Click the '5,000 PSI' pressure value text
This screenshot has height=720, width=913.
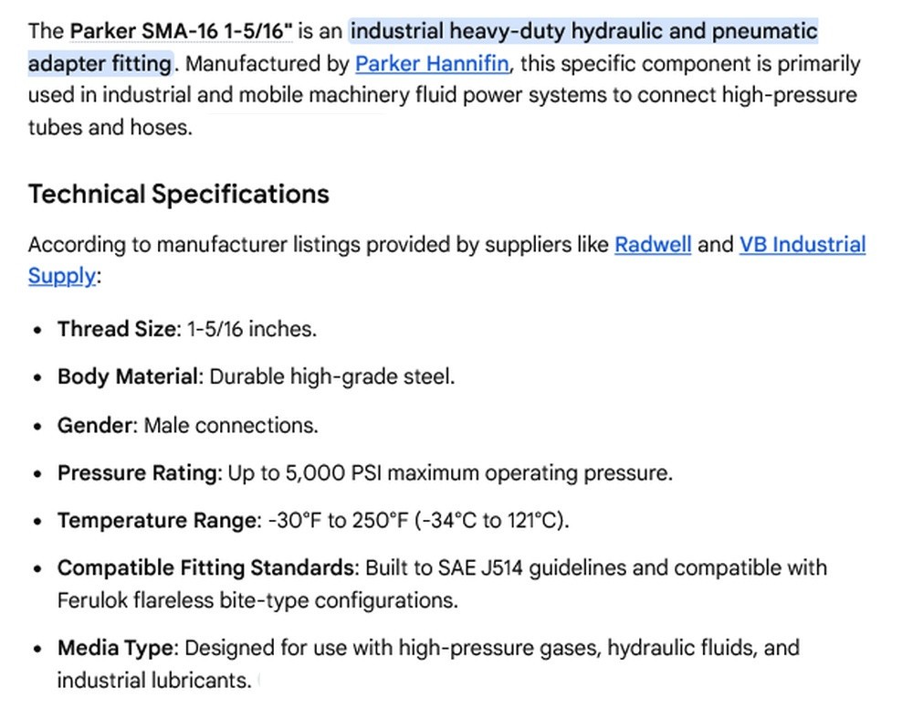pos(333,473)
